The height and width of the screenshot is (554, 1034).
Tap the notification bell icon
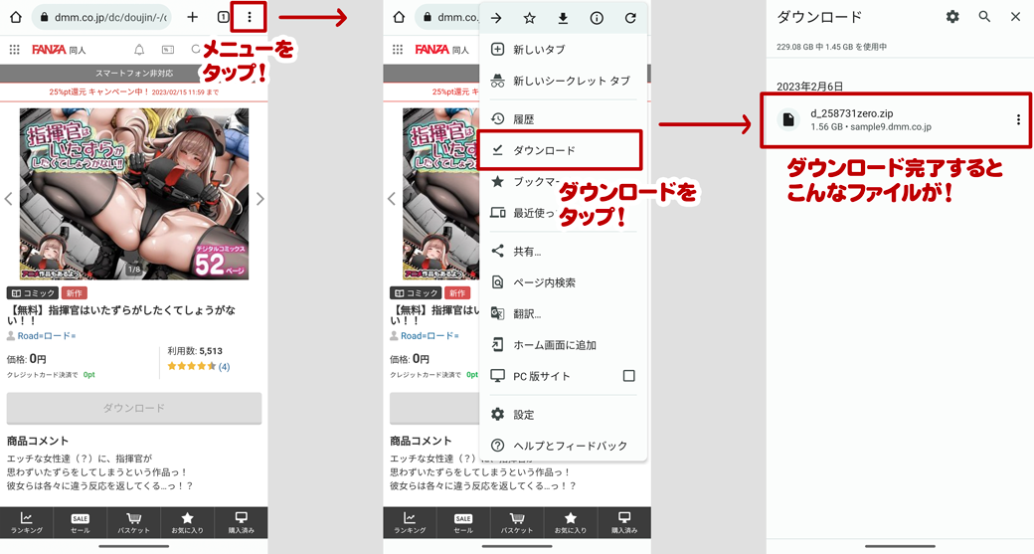tap(139, 50)
